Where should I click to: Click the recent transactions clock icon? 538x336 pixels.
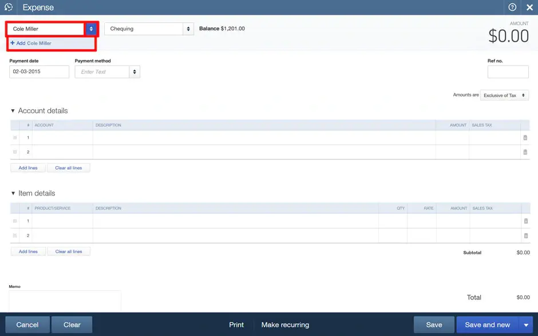(9, 7)
